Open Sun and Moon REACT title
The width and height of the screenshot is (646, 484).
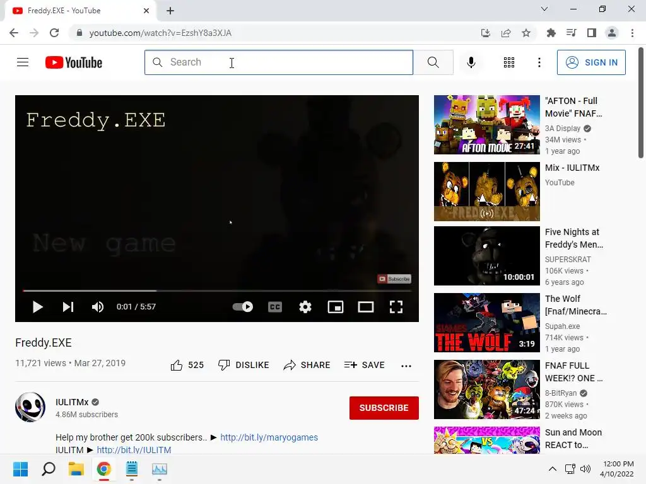[573, 439]
